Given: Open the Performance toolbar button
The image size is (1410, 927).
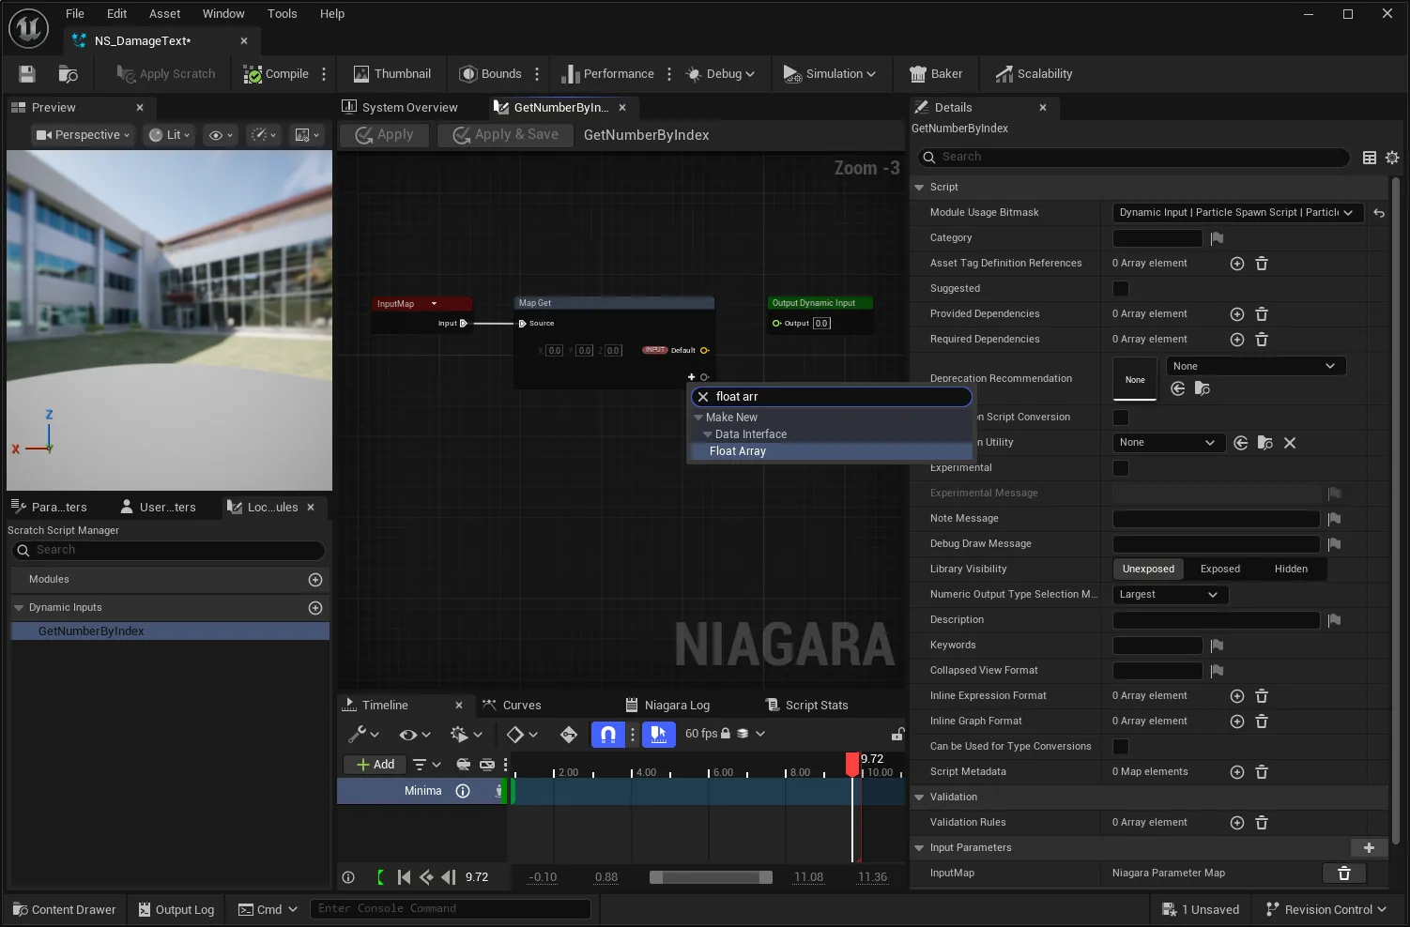Looking at the screenshot, I should (607, 74).
